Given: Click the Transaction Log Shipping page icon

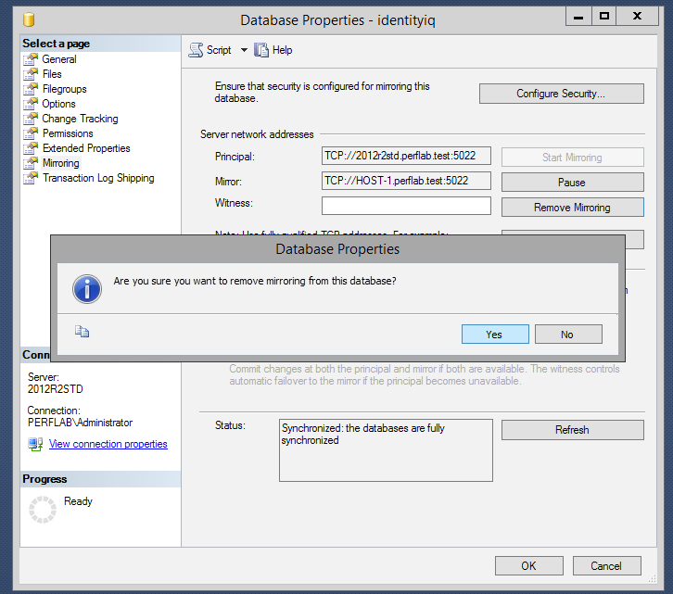Looking at the screenshot, I should 31,178.
